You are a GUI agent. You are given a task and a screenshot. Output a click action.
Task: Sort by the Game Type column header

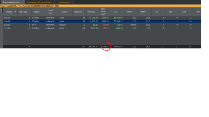(x=50, y=12)
